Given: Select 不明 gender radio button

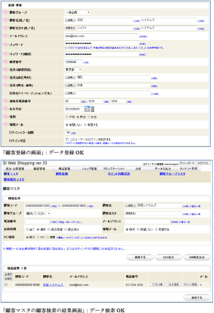Looking at the screenshot, I should pyautogui.click(x=67, y=117).
